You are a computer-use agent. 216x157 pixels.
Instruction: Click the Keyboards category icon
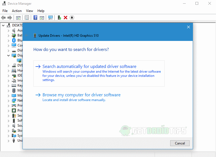(x=14, y=85)
